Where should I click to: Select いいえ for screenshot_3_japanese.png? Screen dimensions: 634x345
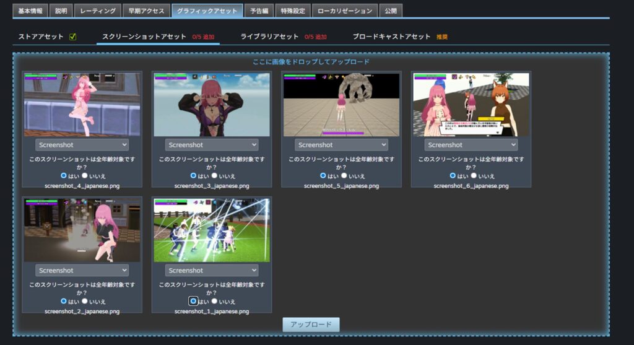[x=214, y=175]
